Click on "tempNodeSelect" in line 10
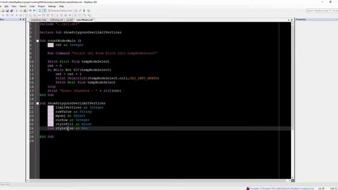Viewport: 338px width, 190px height. [x=95, y=62]
